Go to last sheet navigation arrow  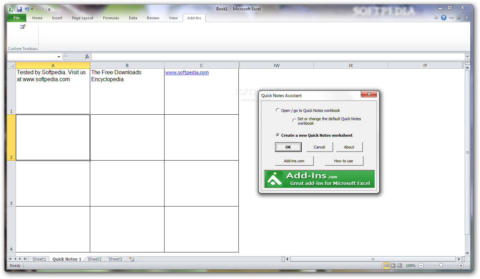click(x=25, y=259)
